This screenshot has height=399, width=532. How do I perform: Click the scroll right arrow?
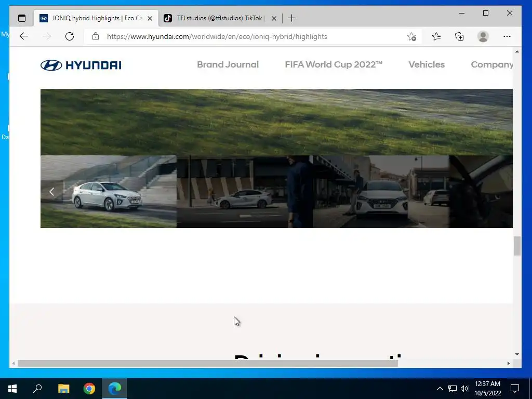click(x=509, y=363)
